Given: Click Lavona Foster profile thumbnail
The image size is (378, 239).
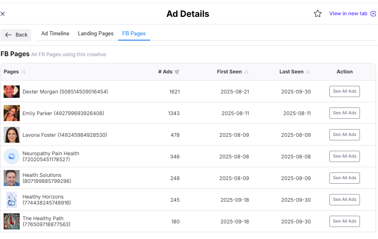Looking at the screenshot, I should coord(12,135).
